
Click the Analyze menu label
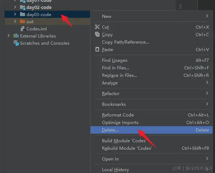(110, 83)
